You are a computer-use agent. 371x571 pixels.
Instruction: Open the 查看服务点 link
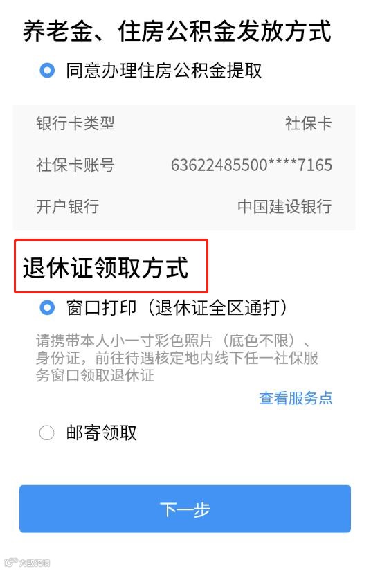click(x=296, y=398)
